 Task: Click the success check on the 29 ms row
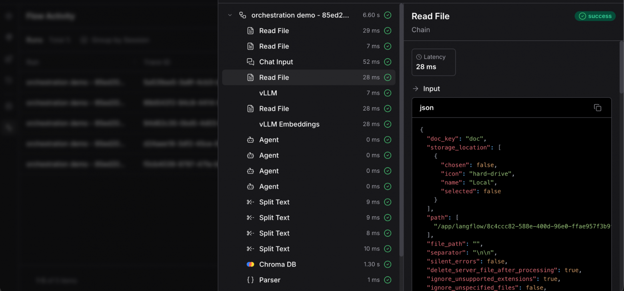coord(388,31)
